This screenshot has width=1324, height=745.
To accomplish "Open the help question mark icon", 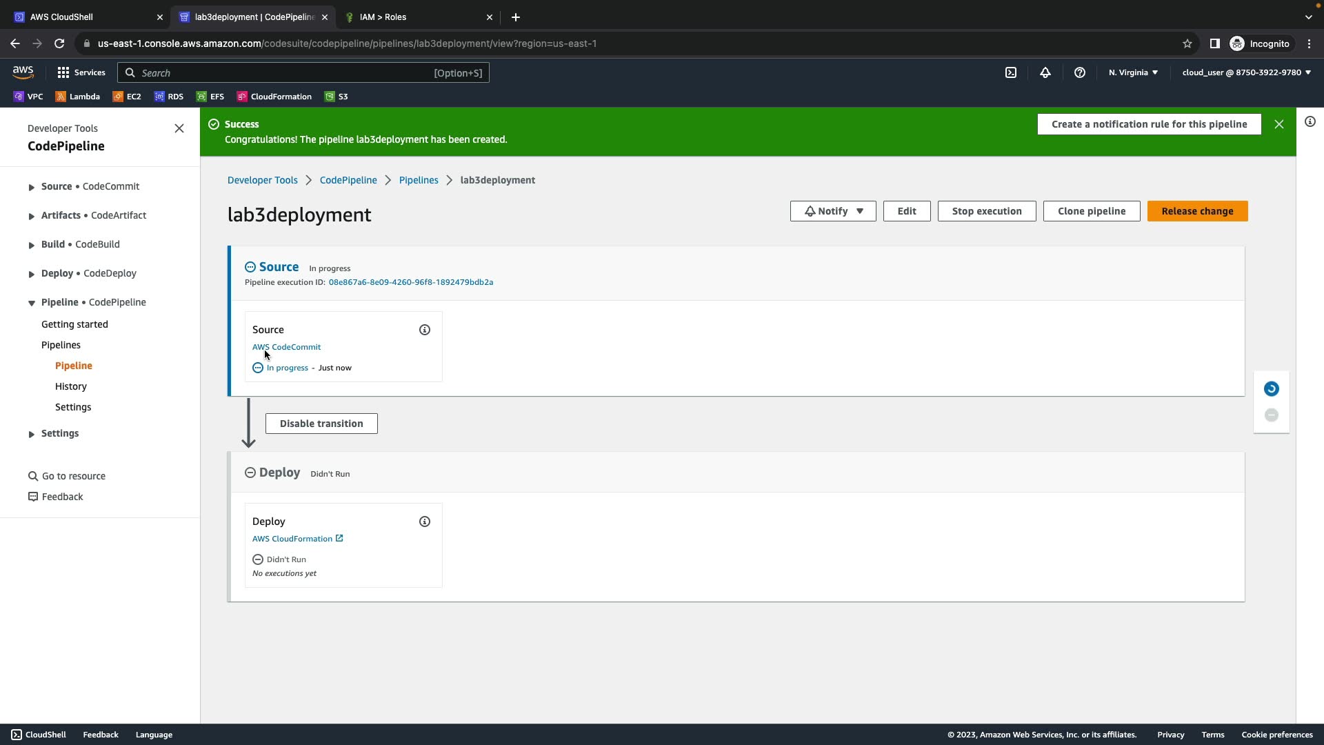I will click(1079, 72).
